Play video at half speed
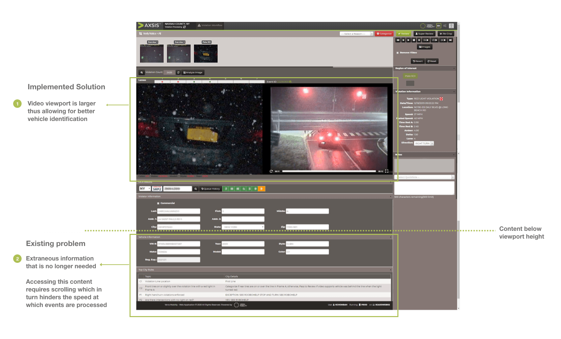The height and width of the screenshot is (339, 561). pyautogui.click(x=434, y=40)
